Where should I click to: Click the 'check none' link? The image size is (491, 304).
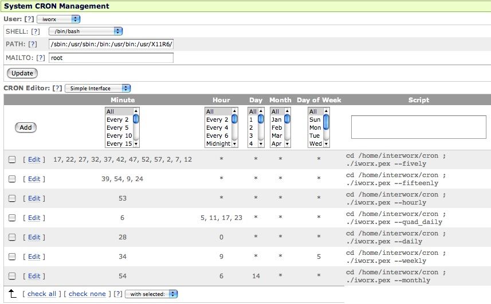87,294
